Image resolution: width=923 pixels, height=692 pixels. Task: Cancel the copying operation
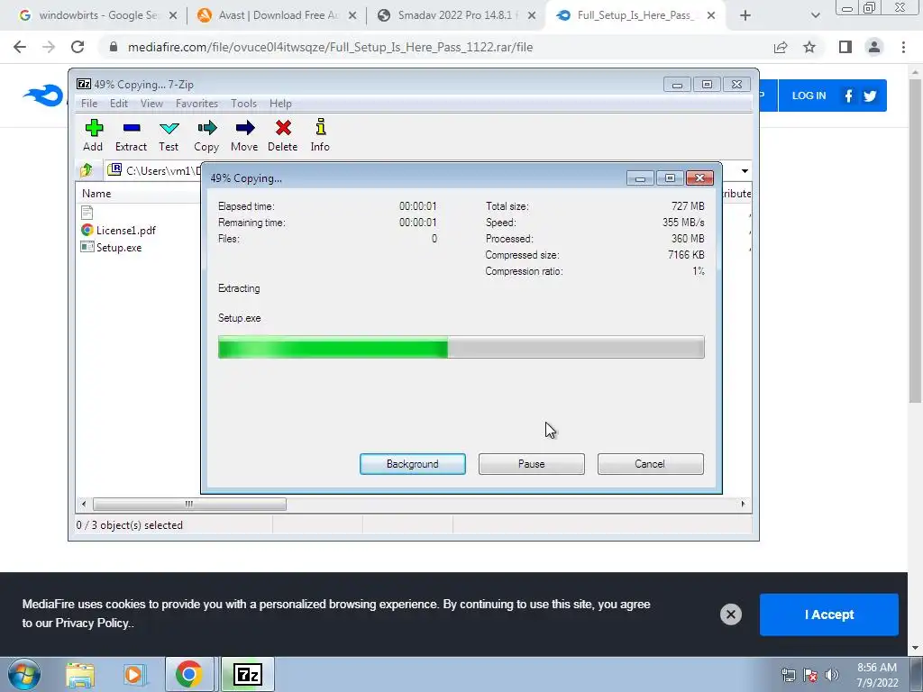(x=651, y=464)
